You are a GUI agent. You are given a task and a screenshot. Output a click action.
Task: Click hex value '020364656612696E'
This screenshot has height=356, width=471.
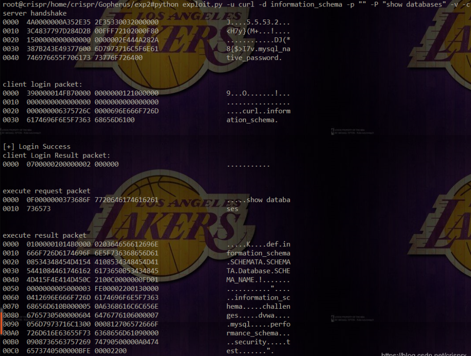point(127,245)
